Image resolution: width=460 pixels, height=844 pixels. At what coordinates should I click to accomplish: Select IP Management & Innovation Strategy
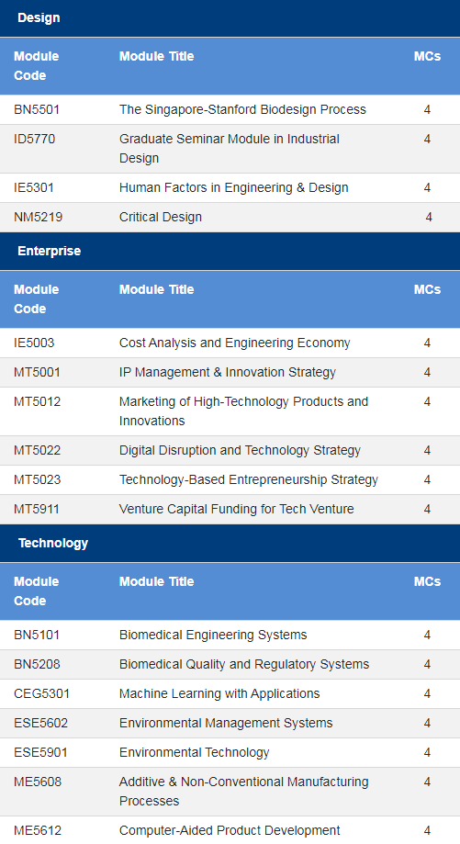pos(228,373)
